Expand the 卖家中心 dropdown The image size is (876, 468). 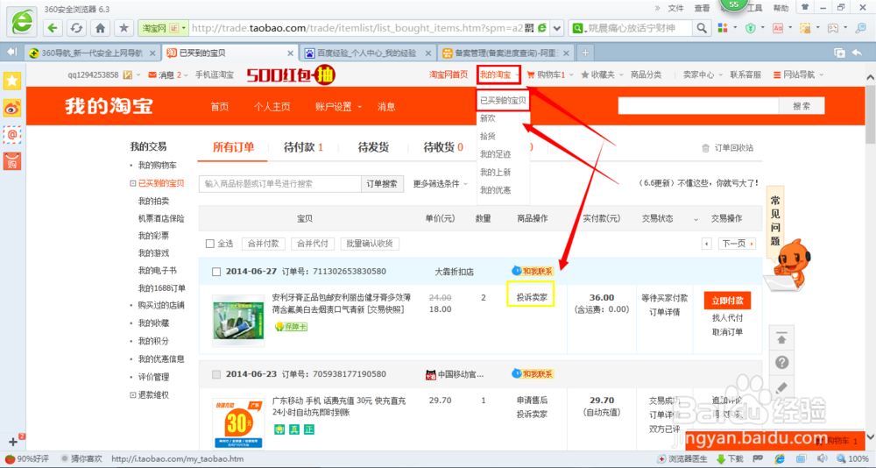pyautogui.click(x=702, y=74)
